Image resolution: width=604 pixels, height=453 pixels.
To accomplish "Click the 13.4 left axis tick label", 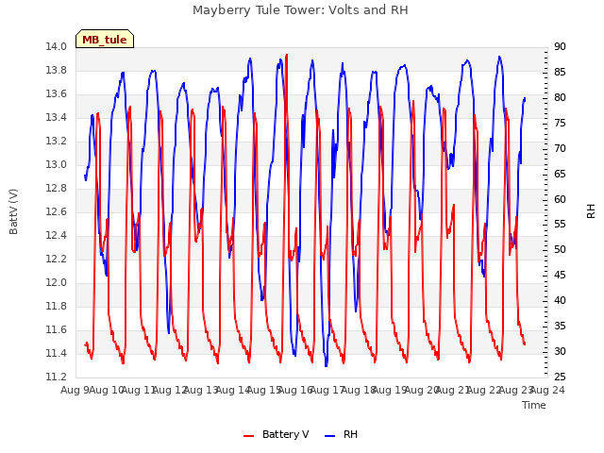I will (56, 117).
